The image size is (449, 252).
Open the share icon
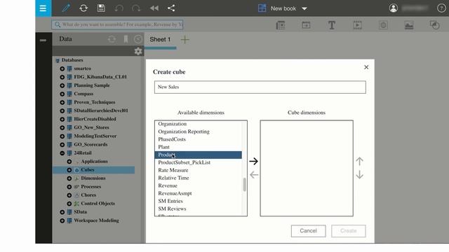[x=171, y=8]
